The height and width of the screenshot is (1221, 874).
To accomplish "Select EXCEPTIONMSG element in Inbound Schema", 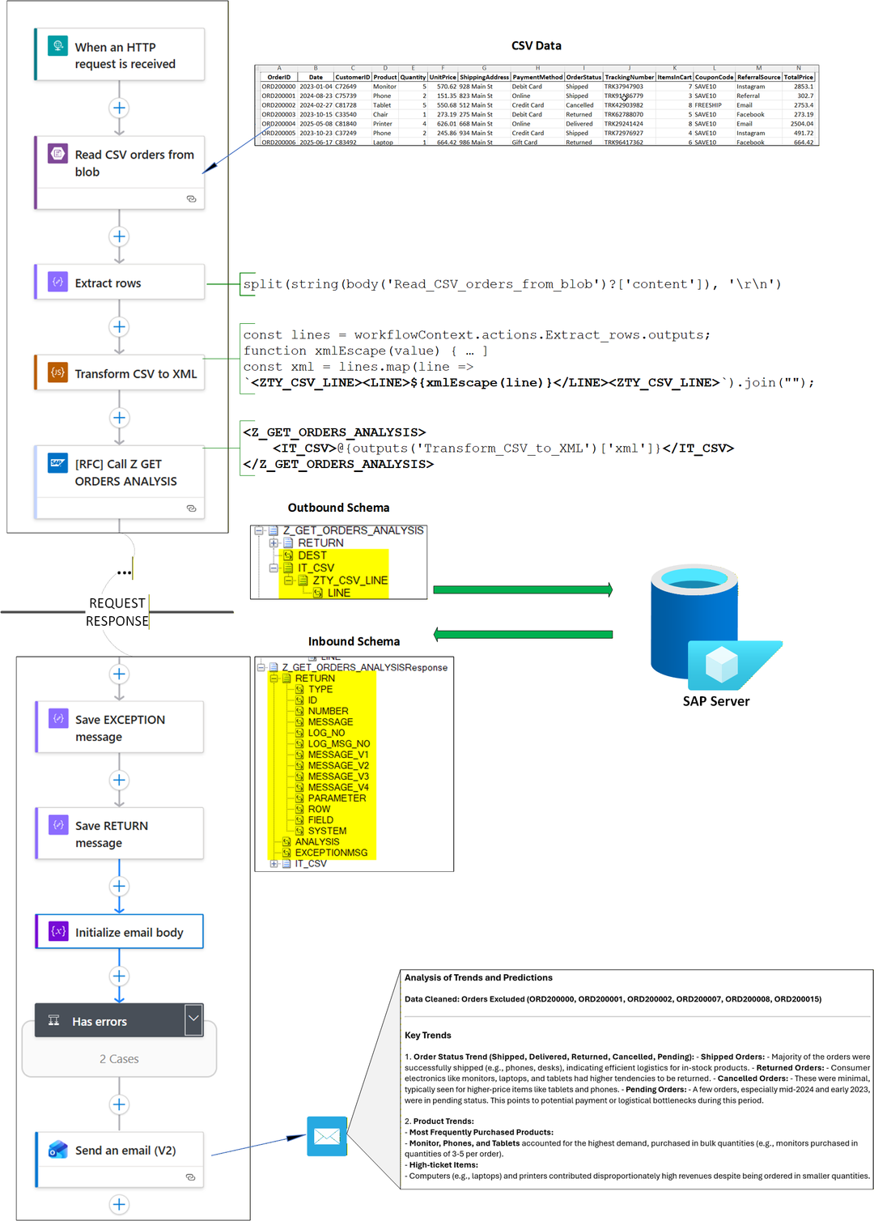I will click(331, 853).
